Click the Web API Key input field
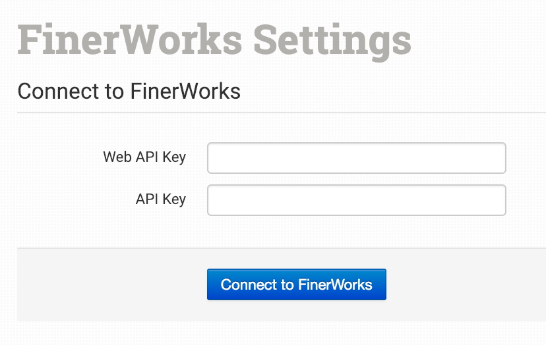 356,158
